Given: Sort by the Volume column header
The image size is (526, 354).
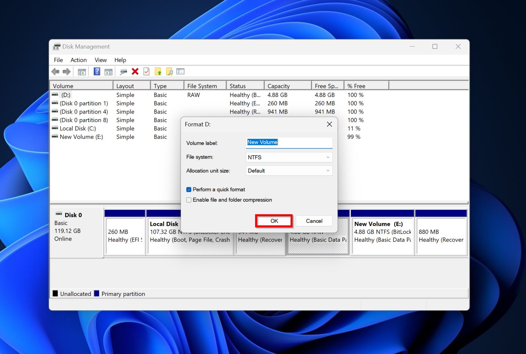Looking at the screenshot, I should 81,86.
